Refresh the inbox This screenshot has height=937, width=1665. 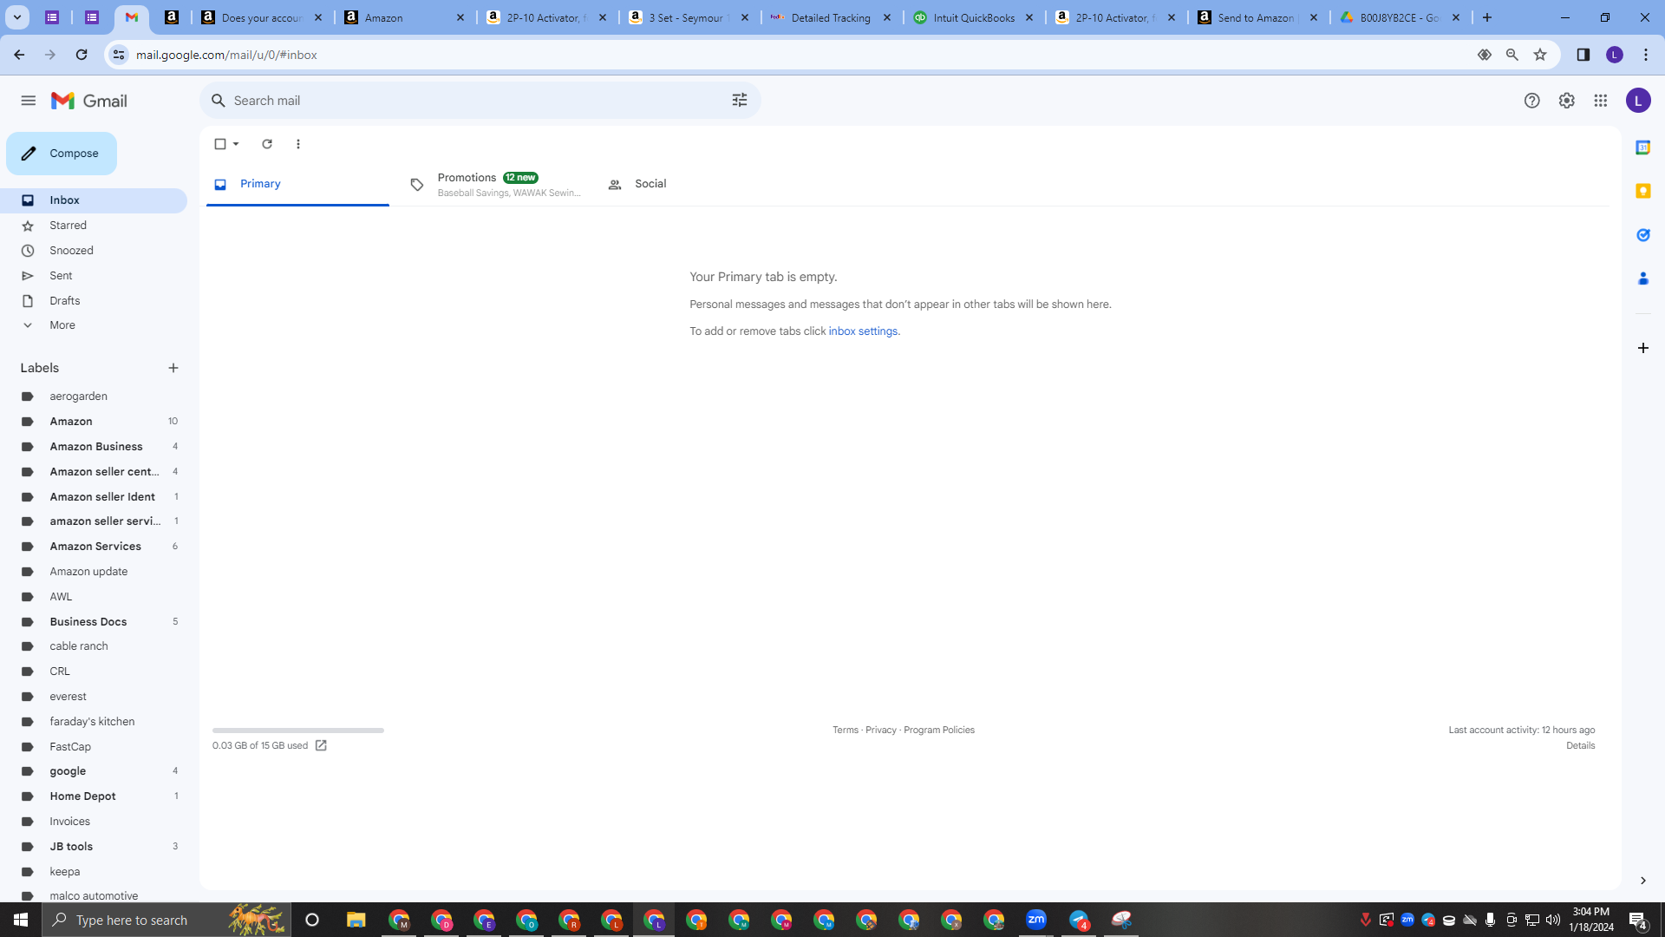pyautogui.click(x=267, y=144)
